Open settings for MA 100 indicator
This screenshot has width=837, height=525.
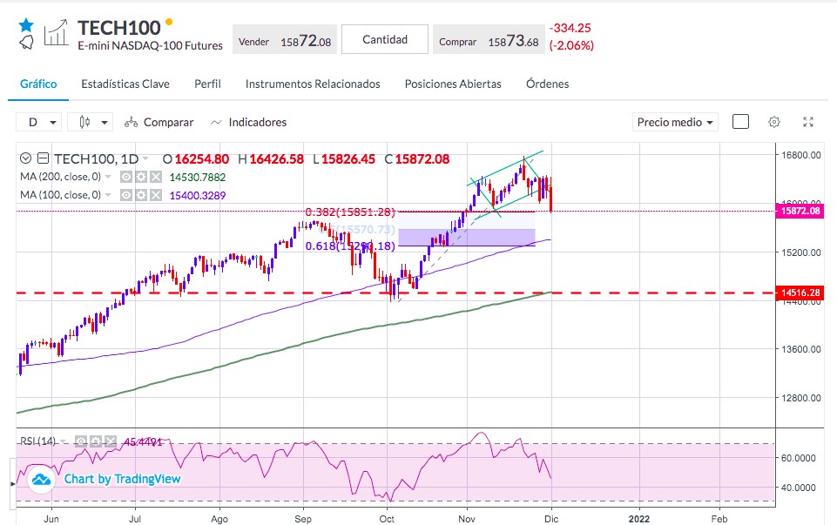[x=141, y=195]
